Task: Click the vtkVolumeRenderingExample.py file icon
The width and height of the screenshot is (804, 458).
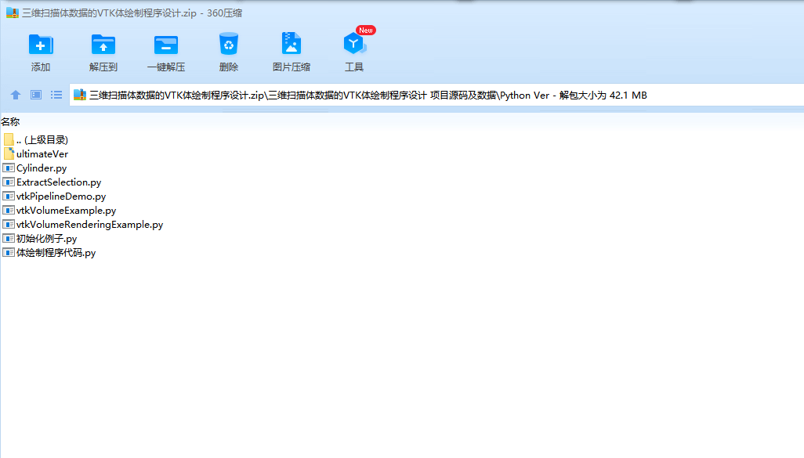Action: click(8, 225)
